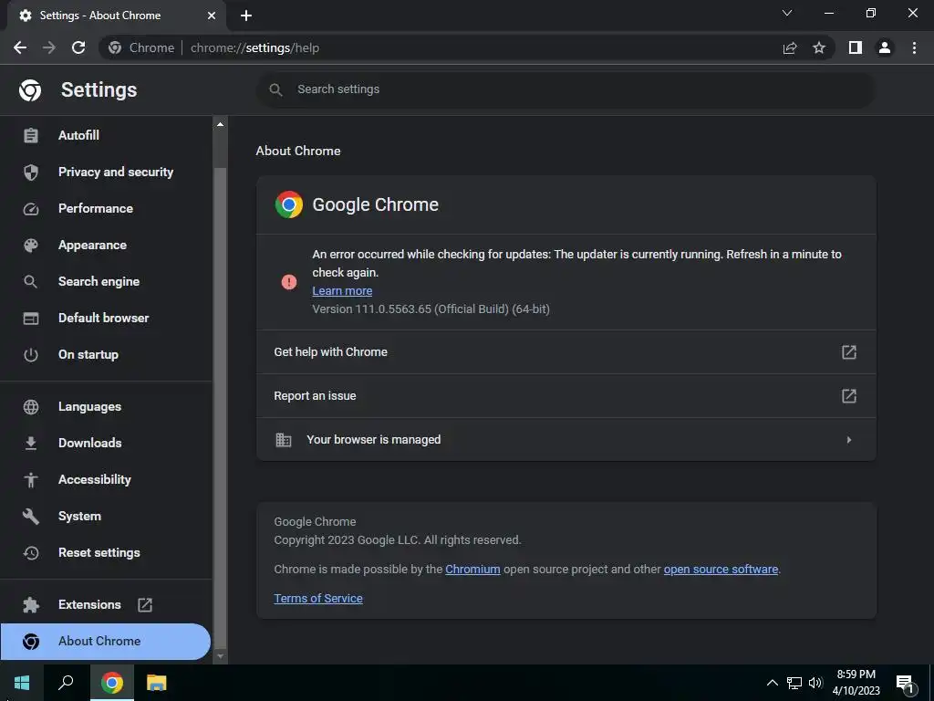Click the Reset settings history icon

click(x=30, y=553)
